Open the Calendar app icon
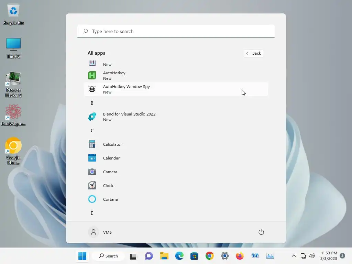 point(92,158)
